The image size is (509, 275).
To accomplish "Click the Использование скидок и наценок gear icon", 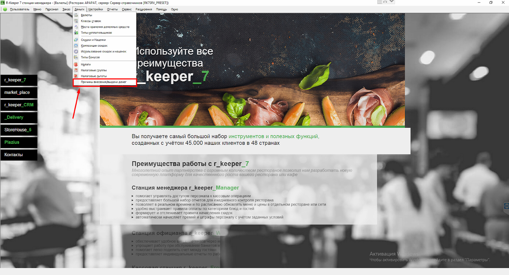I will 76,51.
